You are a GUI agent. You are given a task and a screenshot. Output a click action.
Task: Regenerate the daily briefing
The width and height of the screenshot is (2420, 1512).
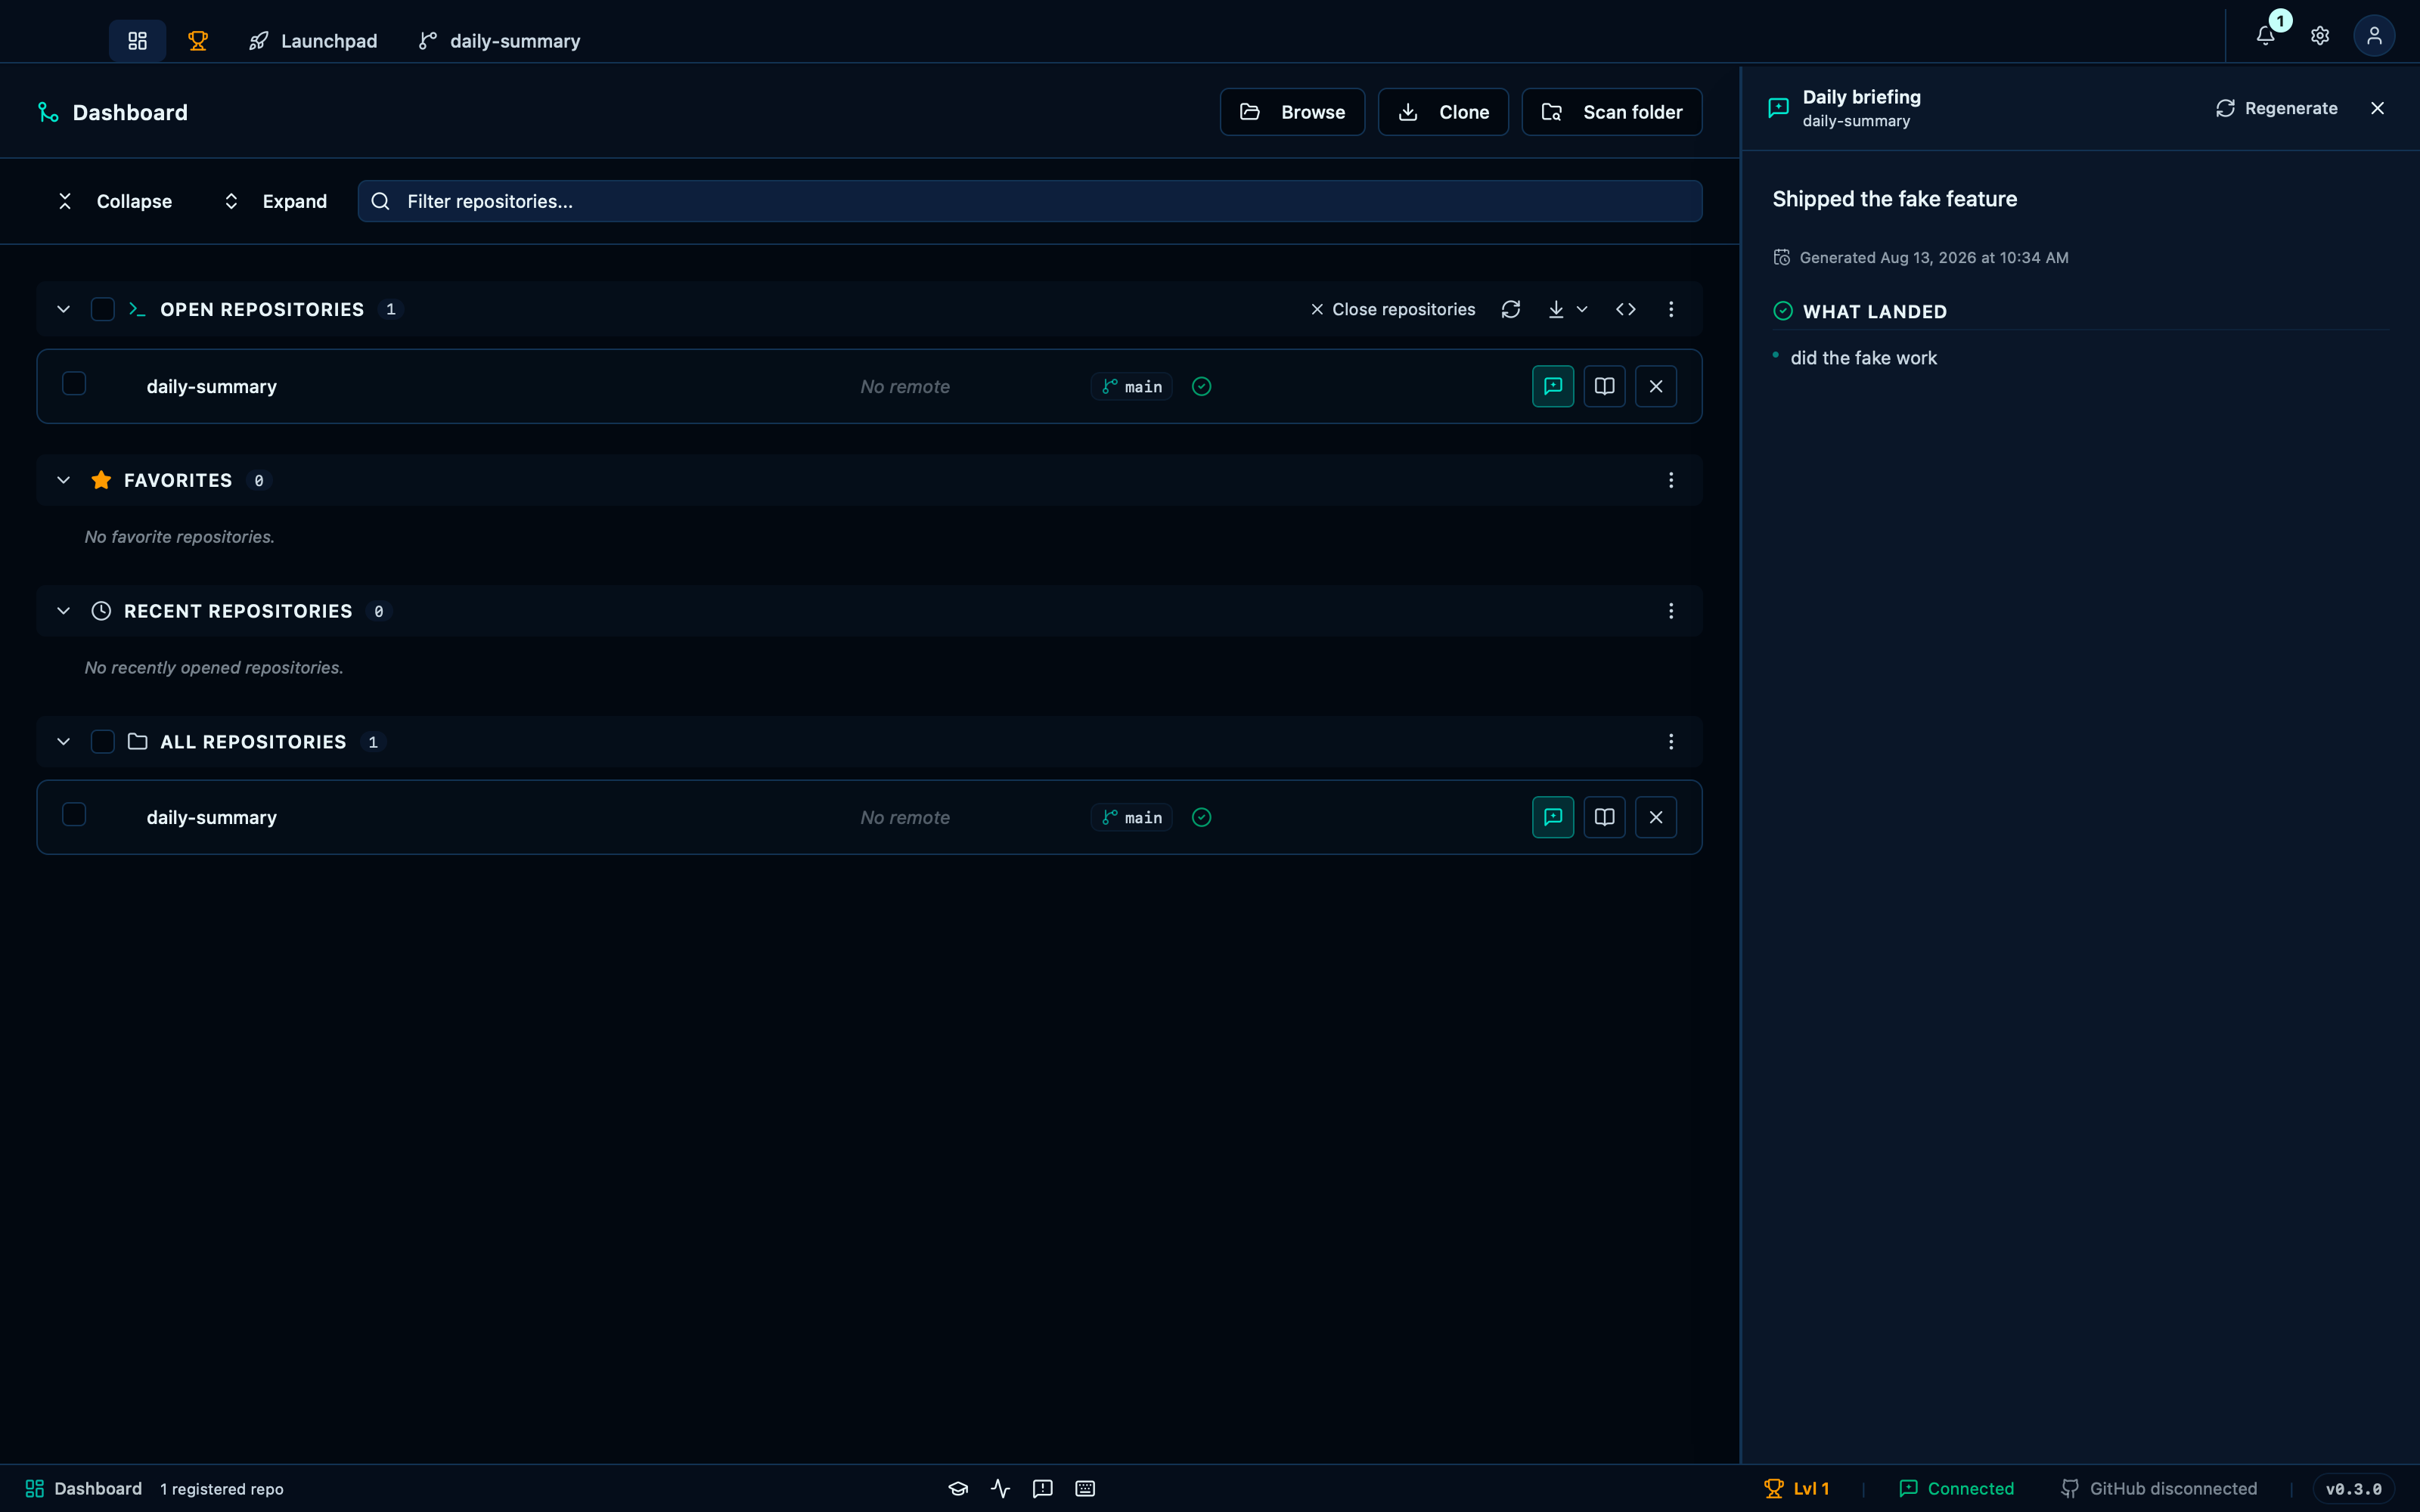pos(2276,108)
